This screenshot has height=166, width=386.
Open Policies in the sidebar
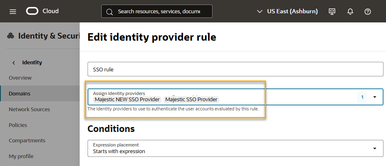tap(18, 125)
